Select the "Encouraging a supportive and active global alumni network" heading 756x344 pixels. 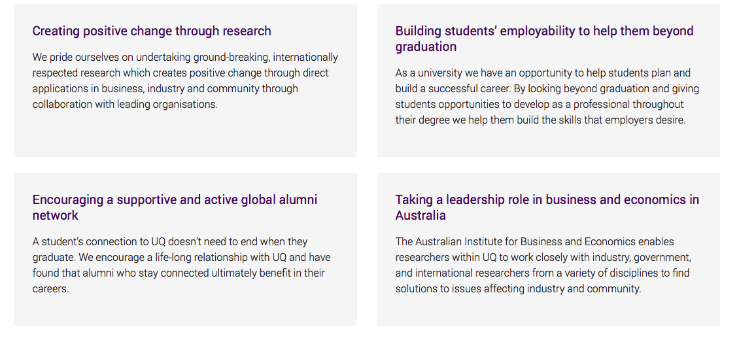pos(175,207)
